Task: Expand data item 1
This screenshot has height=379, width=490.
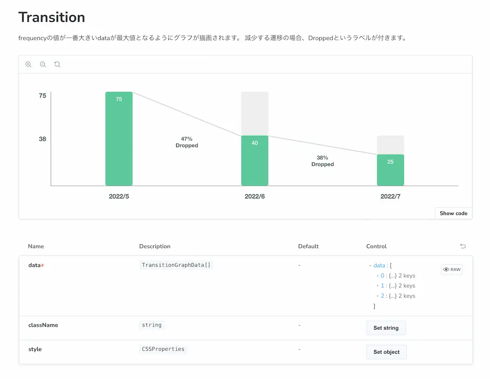Action: point(377,285)
